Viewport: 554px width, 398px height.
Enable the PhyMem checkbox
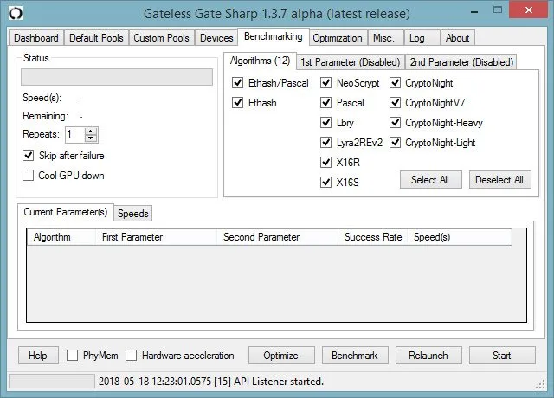(x=72, y=356)
